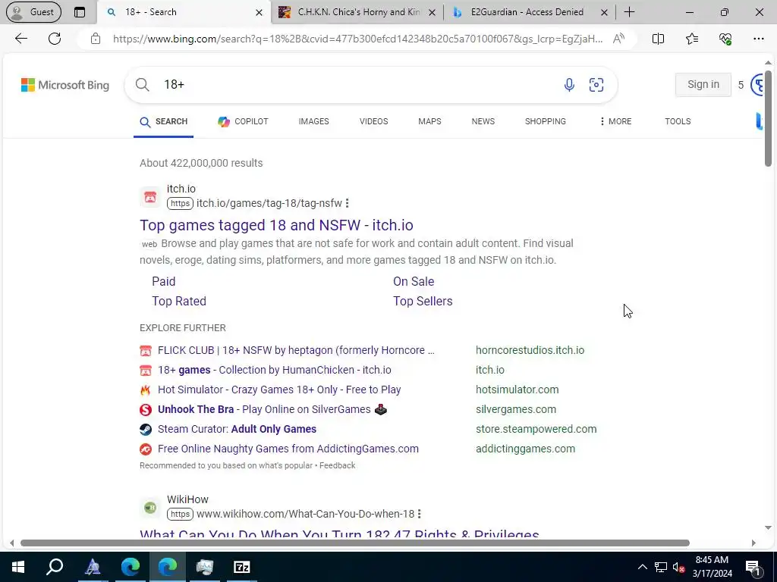This screenshot has height=582, width=777.
Task: Click the search magnifier in Bing box
Action: pos(142,85)
